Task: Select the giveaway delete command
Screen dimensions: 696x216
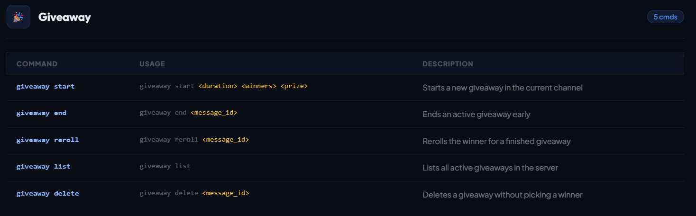Action: tap(47, 194)
